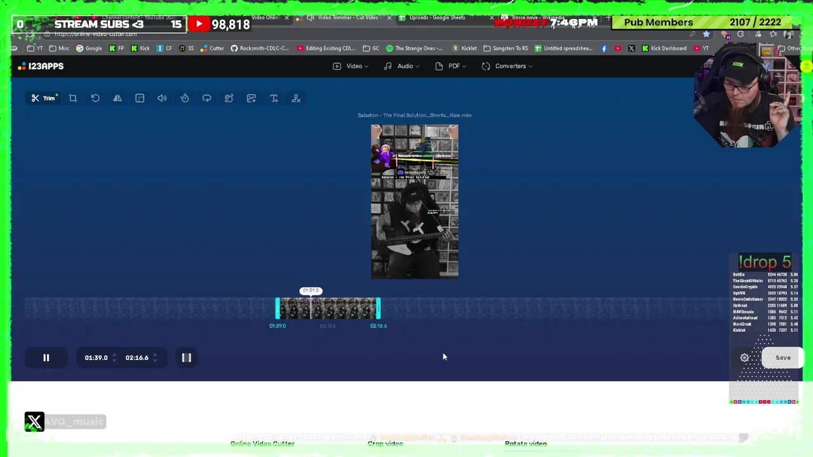Open the Converters dropdown menu

pyautogui.click(x=507, y=66)
